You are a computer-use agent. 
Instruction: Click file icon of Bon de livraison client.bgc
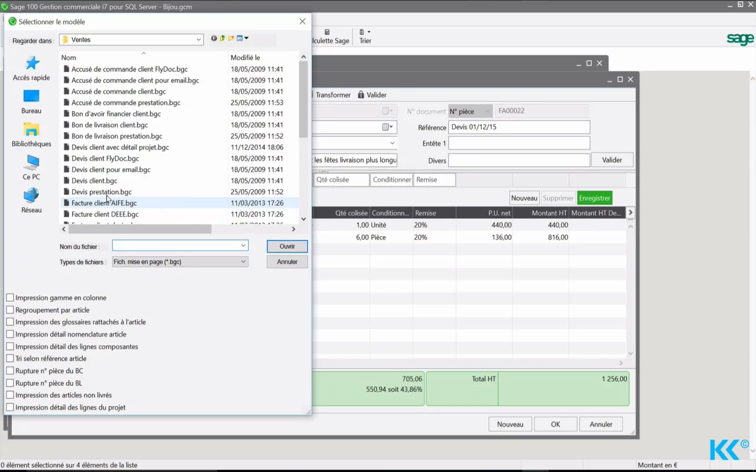[x=66, y=125]
